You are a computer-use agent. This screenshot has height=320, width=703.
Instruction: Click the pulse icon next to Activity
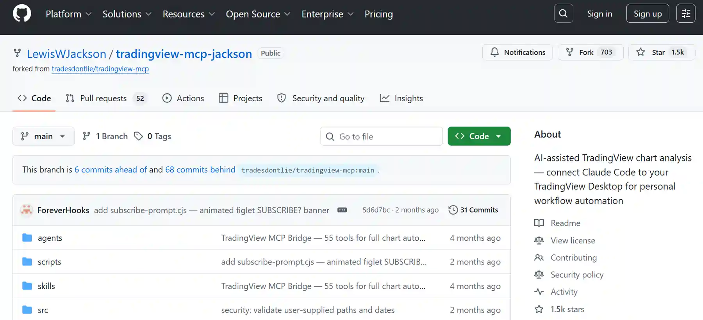coord(539,292)
